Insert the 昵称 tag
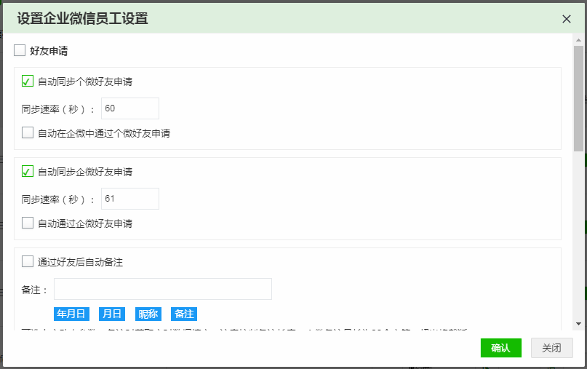This screenshot has width=587, height=369. click(148, 314)
